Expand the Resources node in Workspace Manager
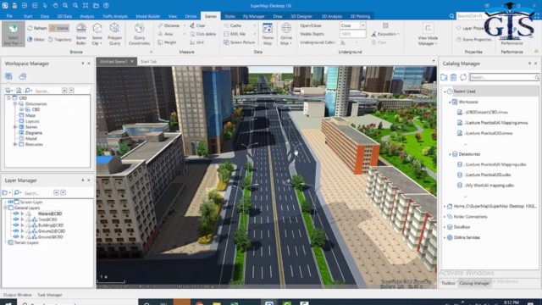This screenshot has height=305, width=542. coord(15,144)
